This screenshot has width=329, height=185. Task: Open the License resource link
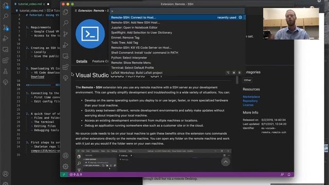(x=248, y=105)
